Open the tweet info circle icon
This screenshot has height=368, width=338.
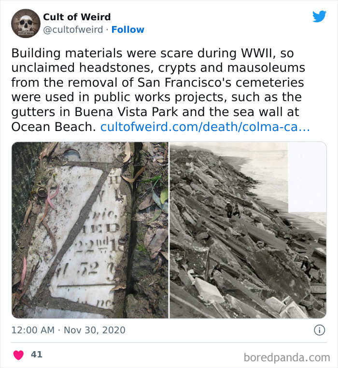320,330
